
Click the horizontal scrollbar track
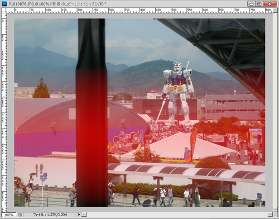pos(177,215)
